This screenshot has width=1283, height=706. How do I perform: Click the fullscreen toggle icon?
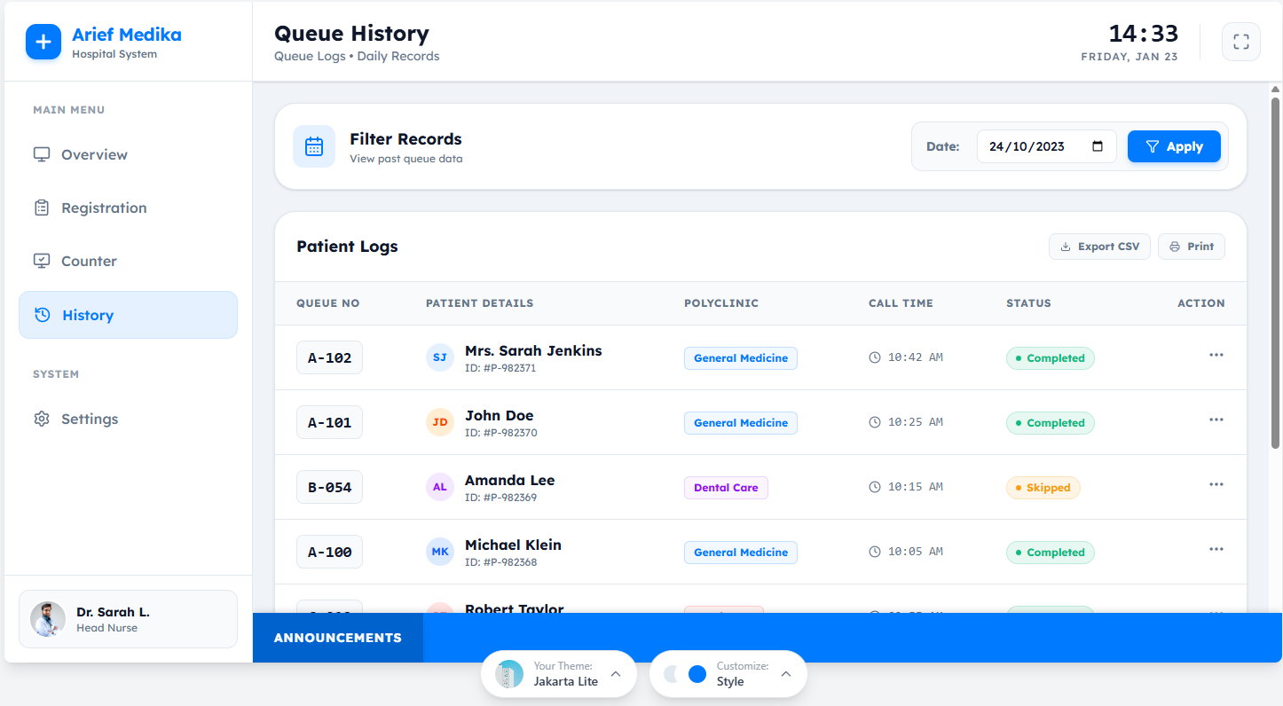(x=1240, y=42)
